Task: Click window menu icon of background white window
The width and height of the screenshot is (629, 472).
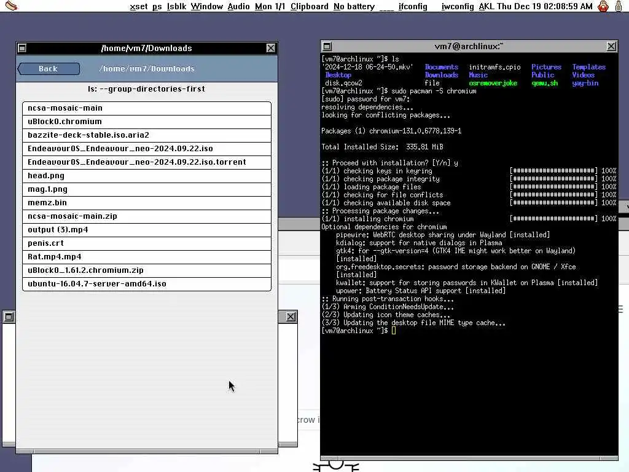Action: [9, 317]
